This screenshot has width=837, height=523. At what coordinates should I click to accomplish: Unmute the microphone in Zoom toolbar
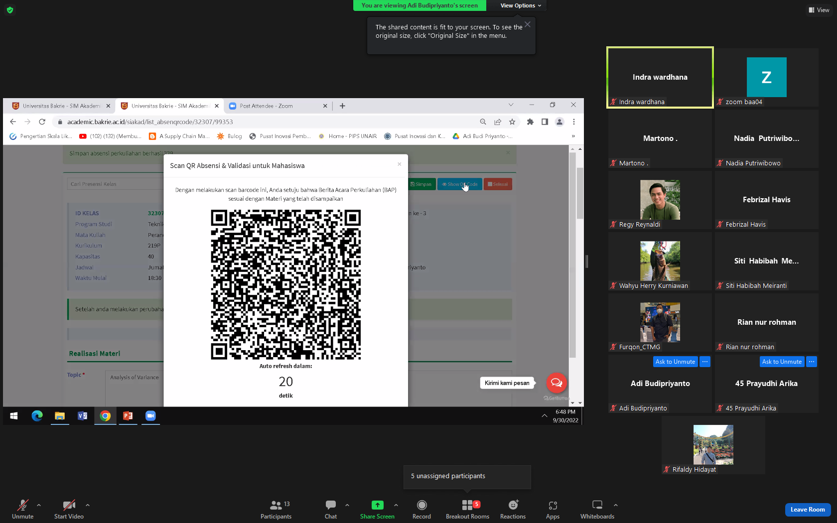pyautogui.click(x=22, y=509)
